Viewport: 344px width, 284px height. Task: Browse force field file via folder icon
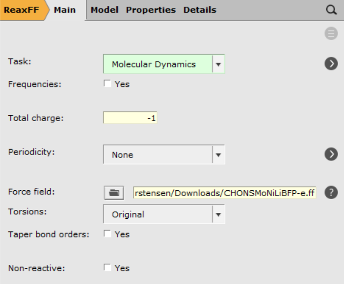click(x=114, y=193)
